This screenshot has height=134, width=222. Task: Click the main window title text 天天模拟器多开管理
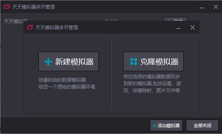point(34,7)
